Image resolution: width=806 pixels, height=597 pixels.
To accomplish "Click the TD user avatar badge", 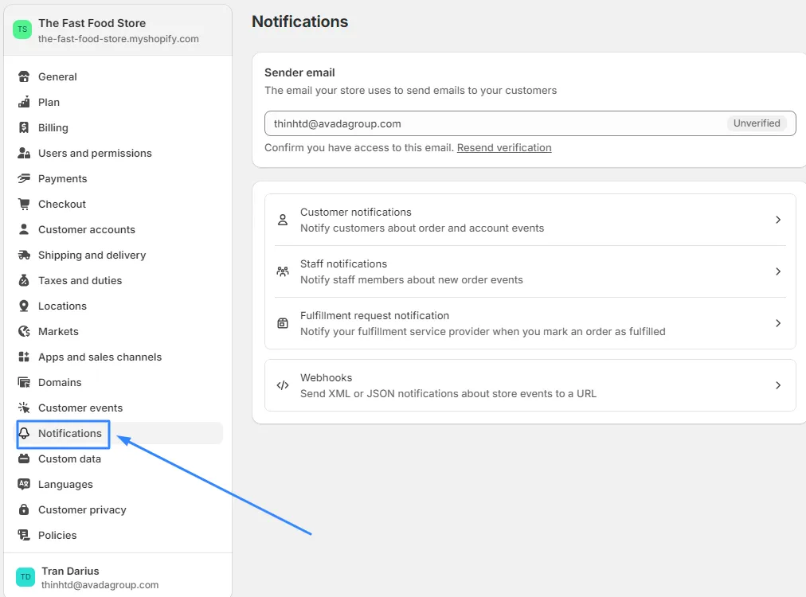I will tap(25, 577).
